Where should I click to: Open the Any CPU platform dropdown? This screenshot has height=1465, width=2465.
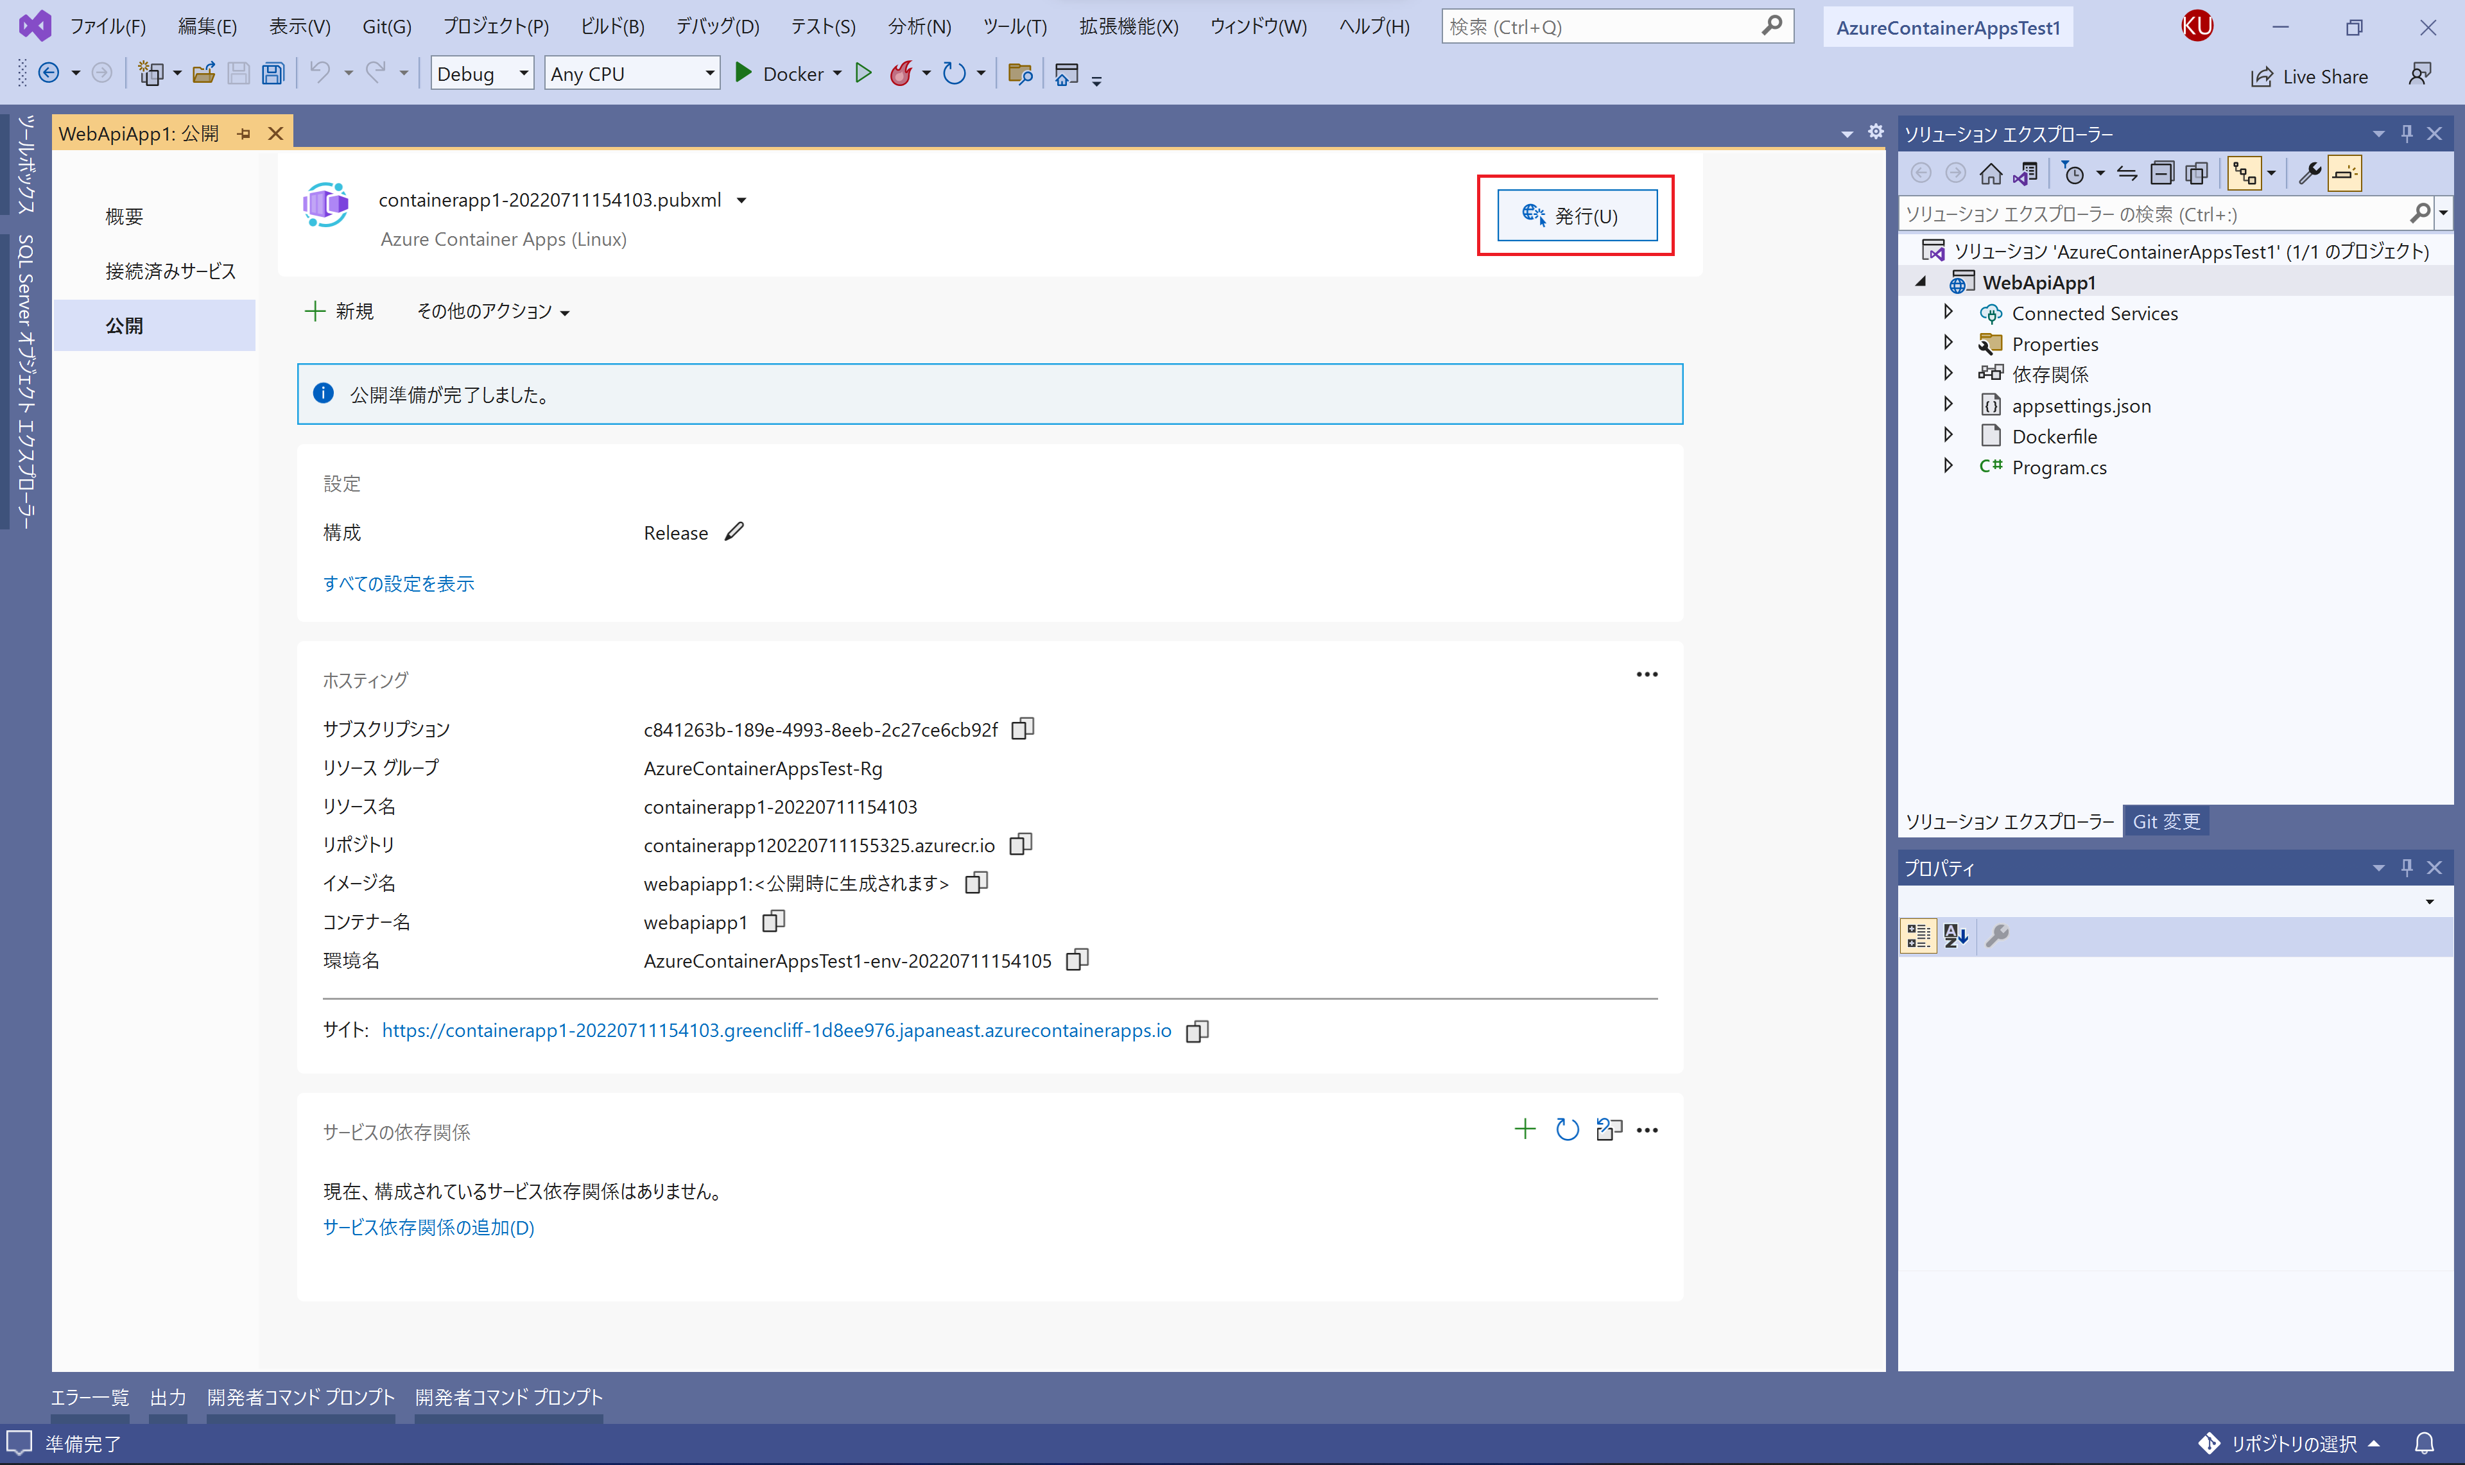[x=632, y=73]
